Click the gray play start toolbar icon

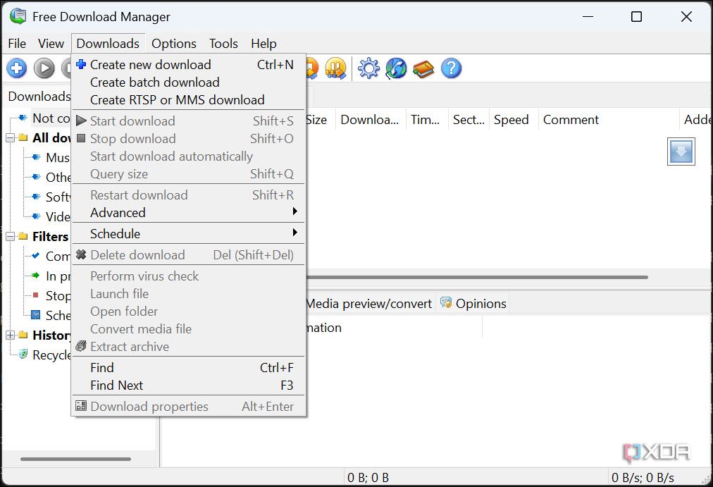point(44,68)
